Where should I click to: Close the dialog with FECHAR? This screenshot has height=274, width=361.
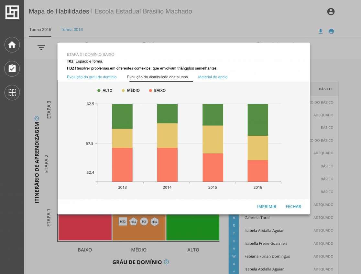pos(293,207)
